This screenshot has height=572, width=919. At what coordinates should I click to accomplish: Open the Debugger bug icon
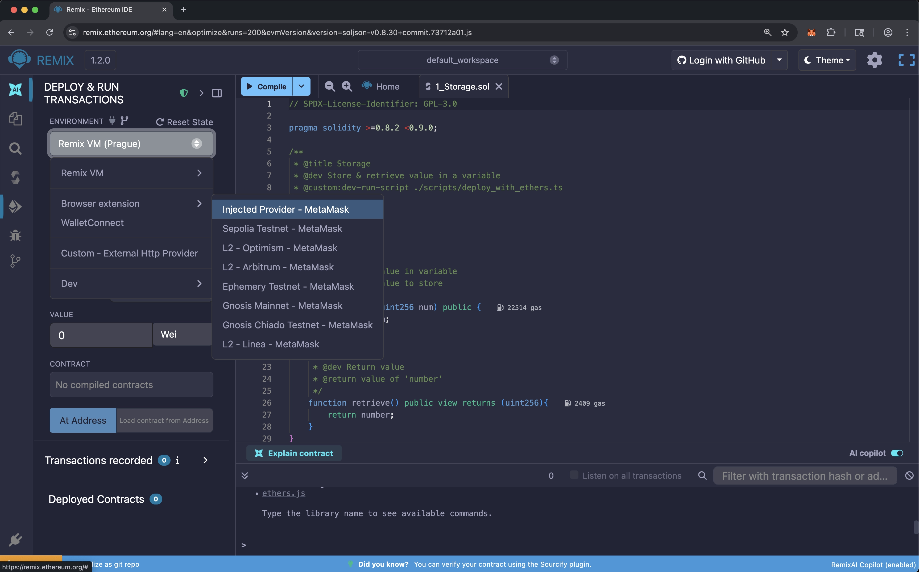click(x=15, y=235)
